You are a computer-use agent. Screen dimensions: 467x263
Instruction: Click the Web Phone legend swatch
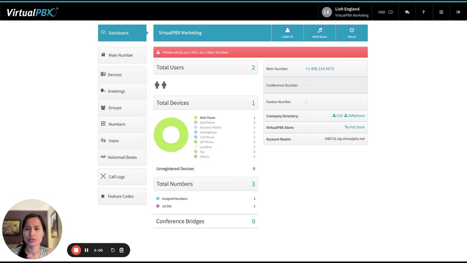(x=196, y=118)
